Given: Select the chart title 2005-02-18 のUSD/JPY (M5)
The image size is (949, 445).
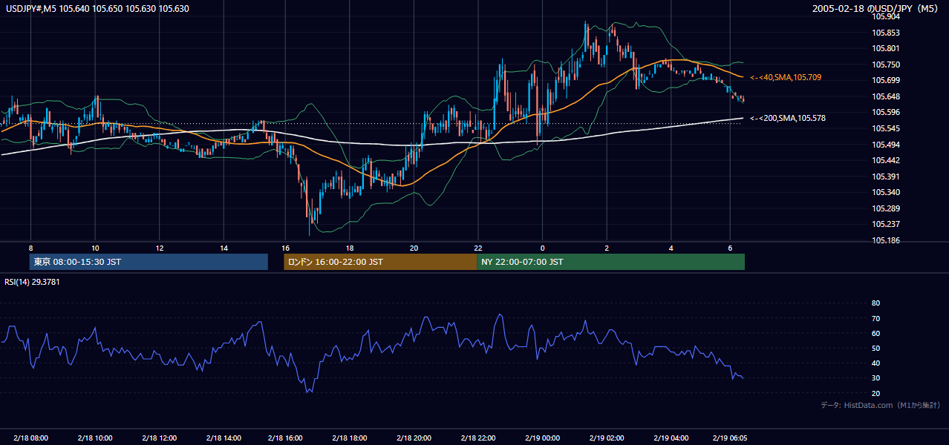Looking at the screenshot, I should (x=876, y=9).
